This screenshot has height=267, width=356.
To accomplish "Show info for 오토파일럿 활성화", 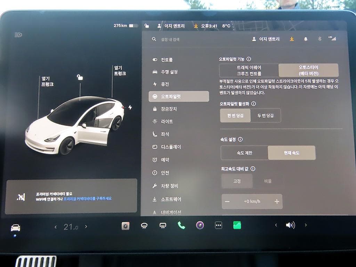I will (x=253, y=104).
